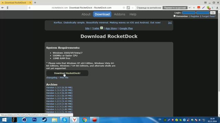The height and width of the screenshot is (123, 220).
Task: Open the downloads arrow icon in toolbar
Action: click(x=217, y=8)
